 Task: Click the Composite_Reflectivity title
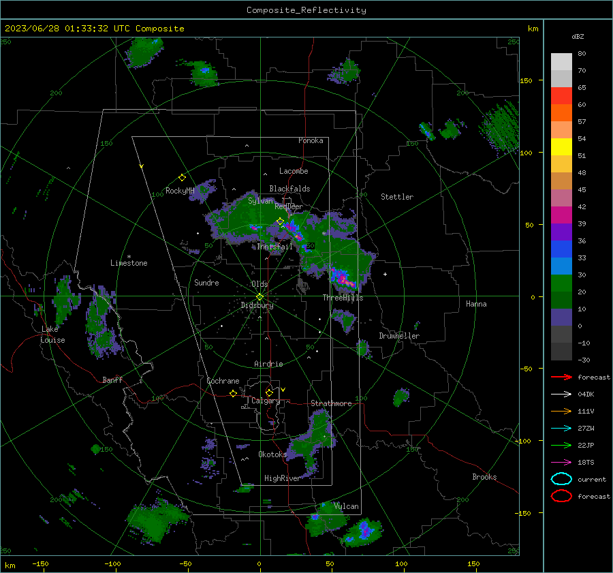pyautogui.click(x=306, y=10)
